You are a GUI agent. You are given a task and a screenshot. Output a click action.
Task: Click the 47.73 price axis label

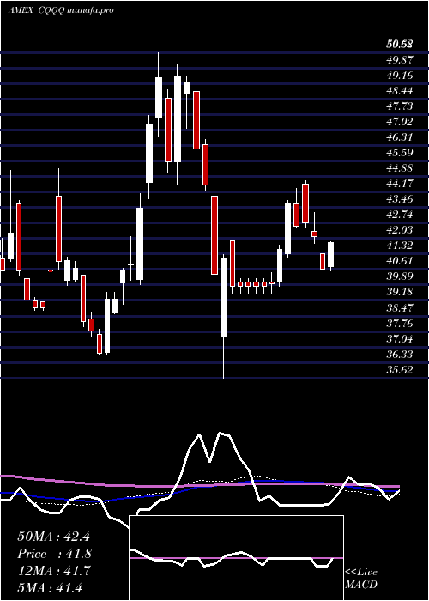click(x=400, y=106)
